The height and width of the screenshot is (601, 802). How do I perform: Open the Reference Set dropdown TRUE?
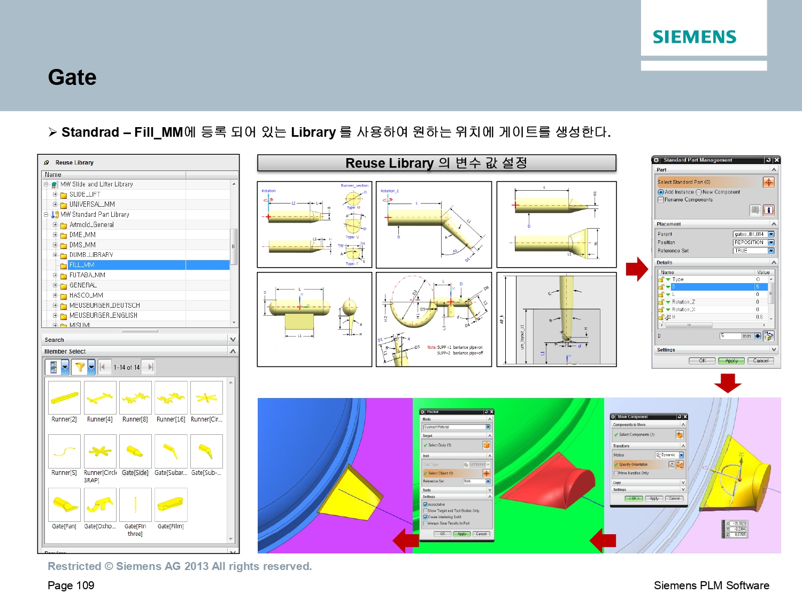pyautogui.click(x=754, y=251)
